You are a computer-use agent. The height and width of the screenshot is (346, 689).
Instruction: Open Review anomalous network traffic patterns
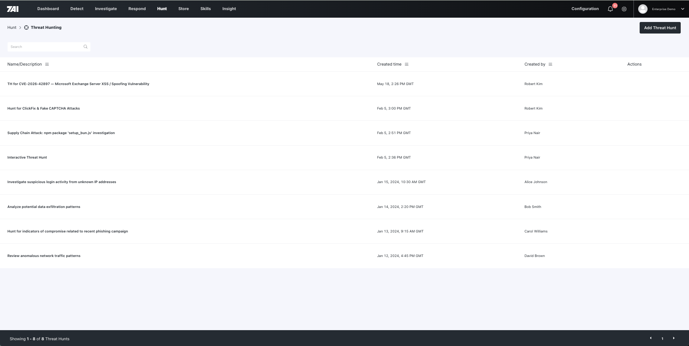point(44,256)
